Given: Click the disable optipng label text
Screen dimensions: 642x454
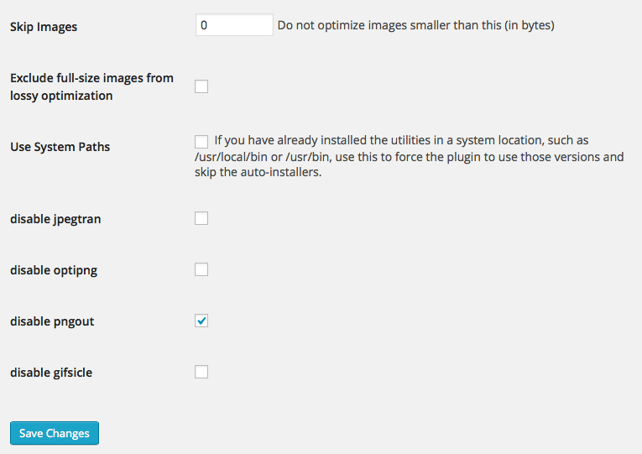Looking at the screenshot, I should click(54, 270).
